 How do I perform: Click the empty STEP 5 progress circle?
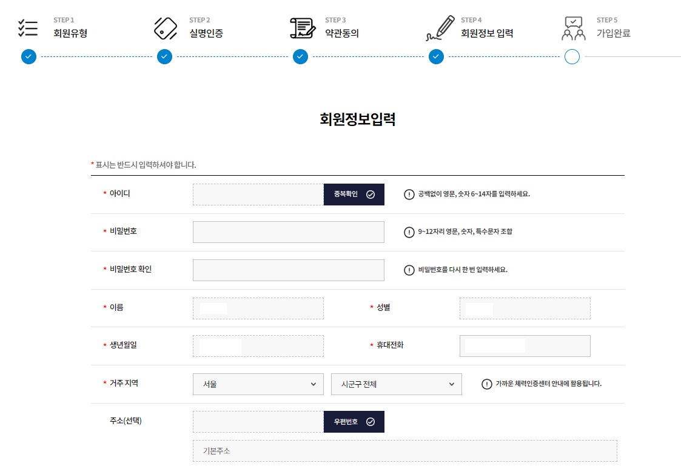tap(572, 56)
